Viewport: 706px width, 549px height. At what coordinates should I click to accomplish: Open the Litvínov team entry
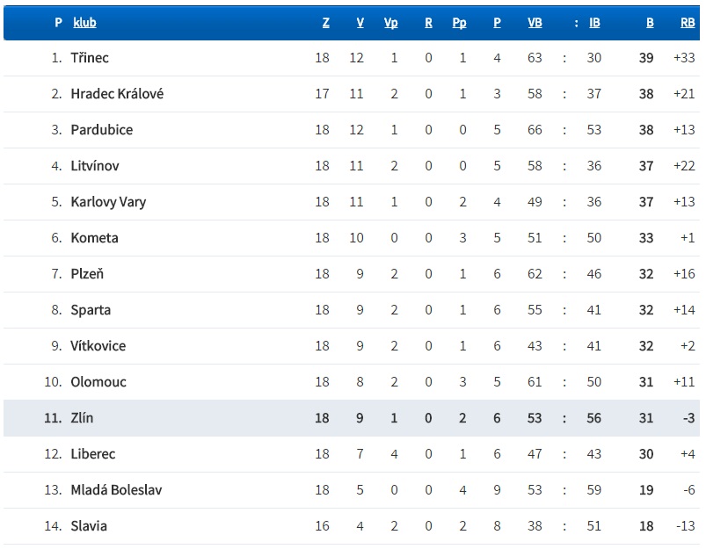pyautogui.click(x=95, y=166)
